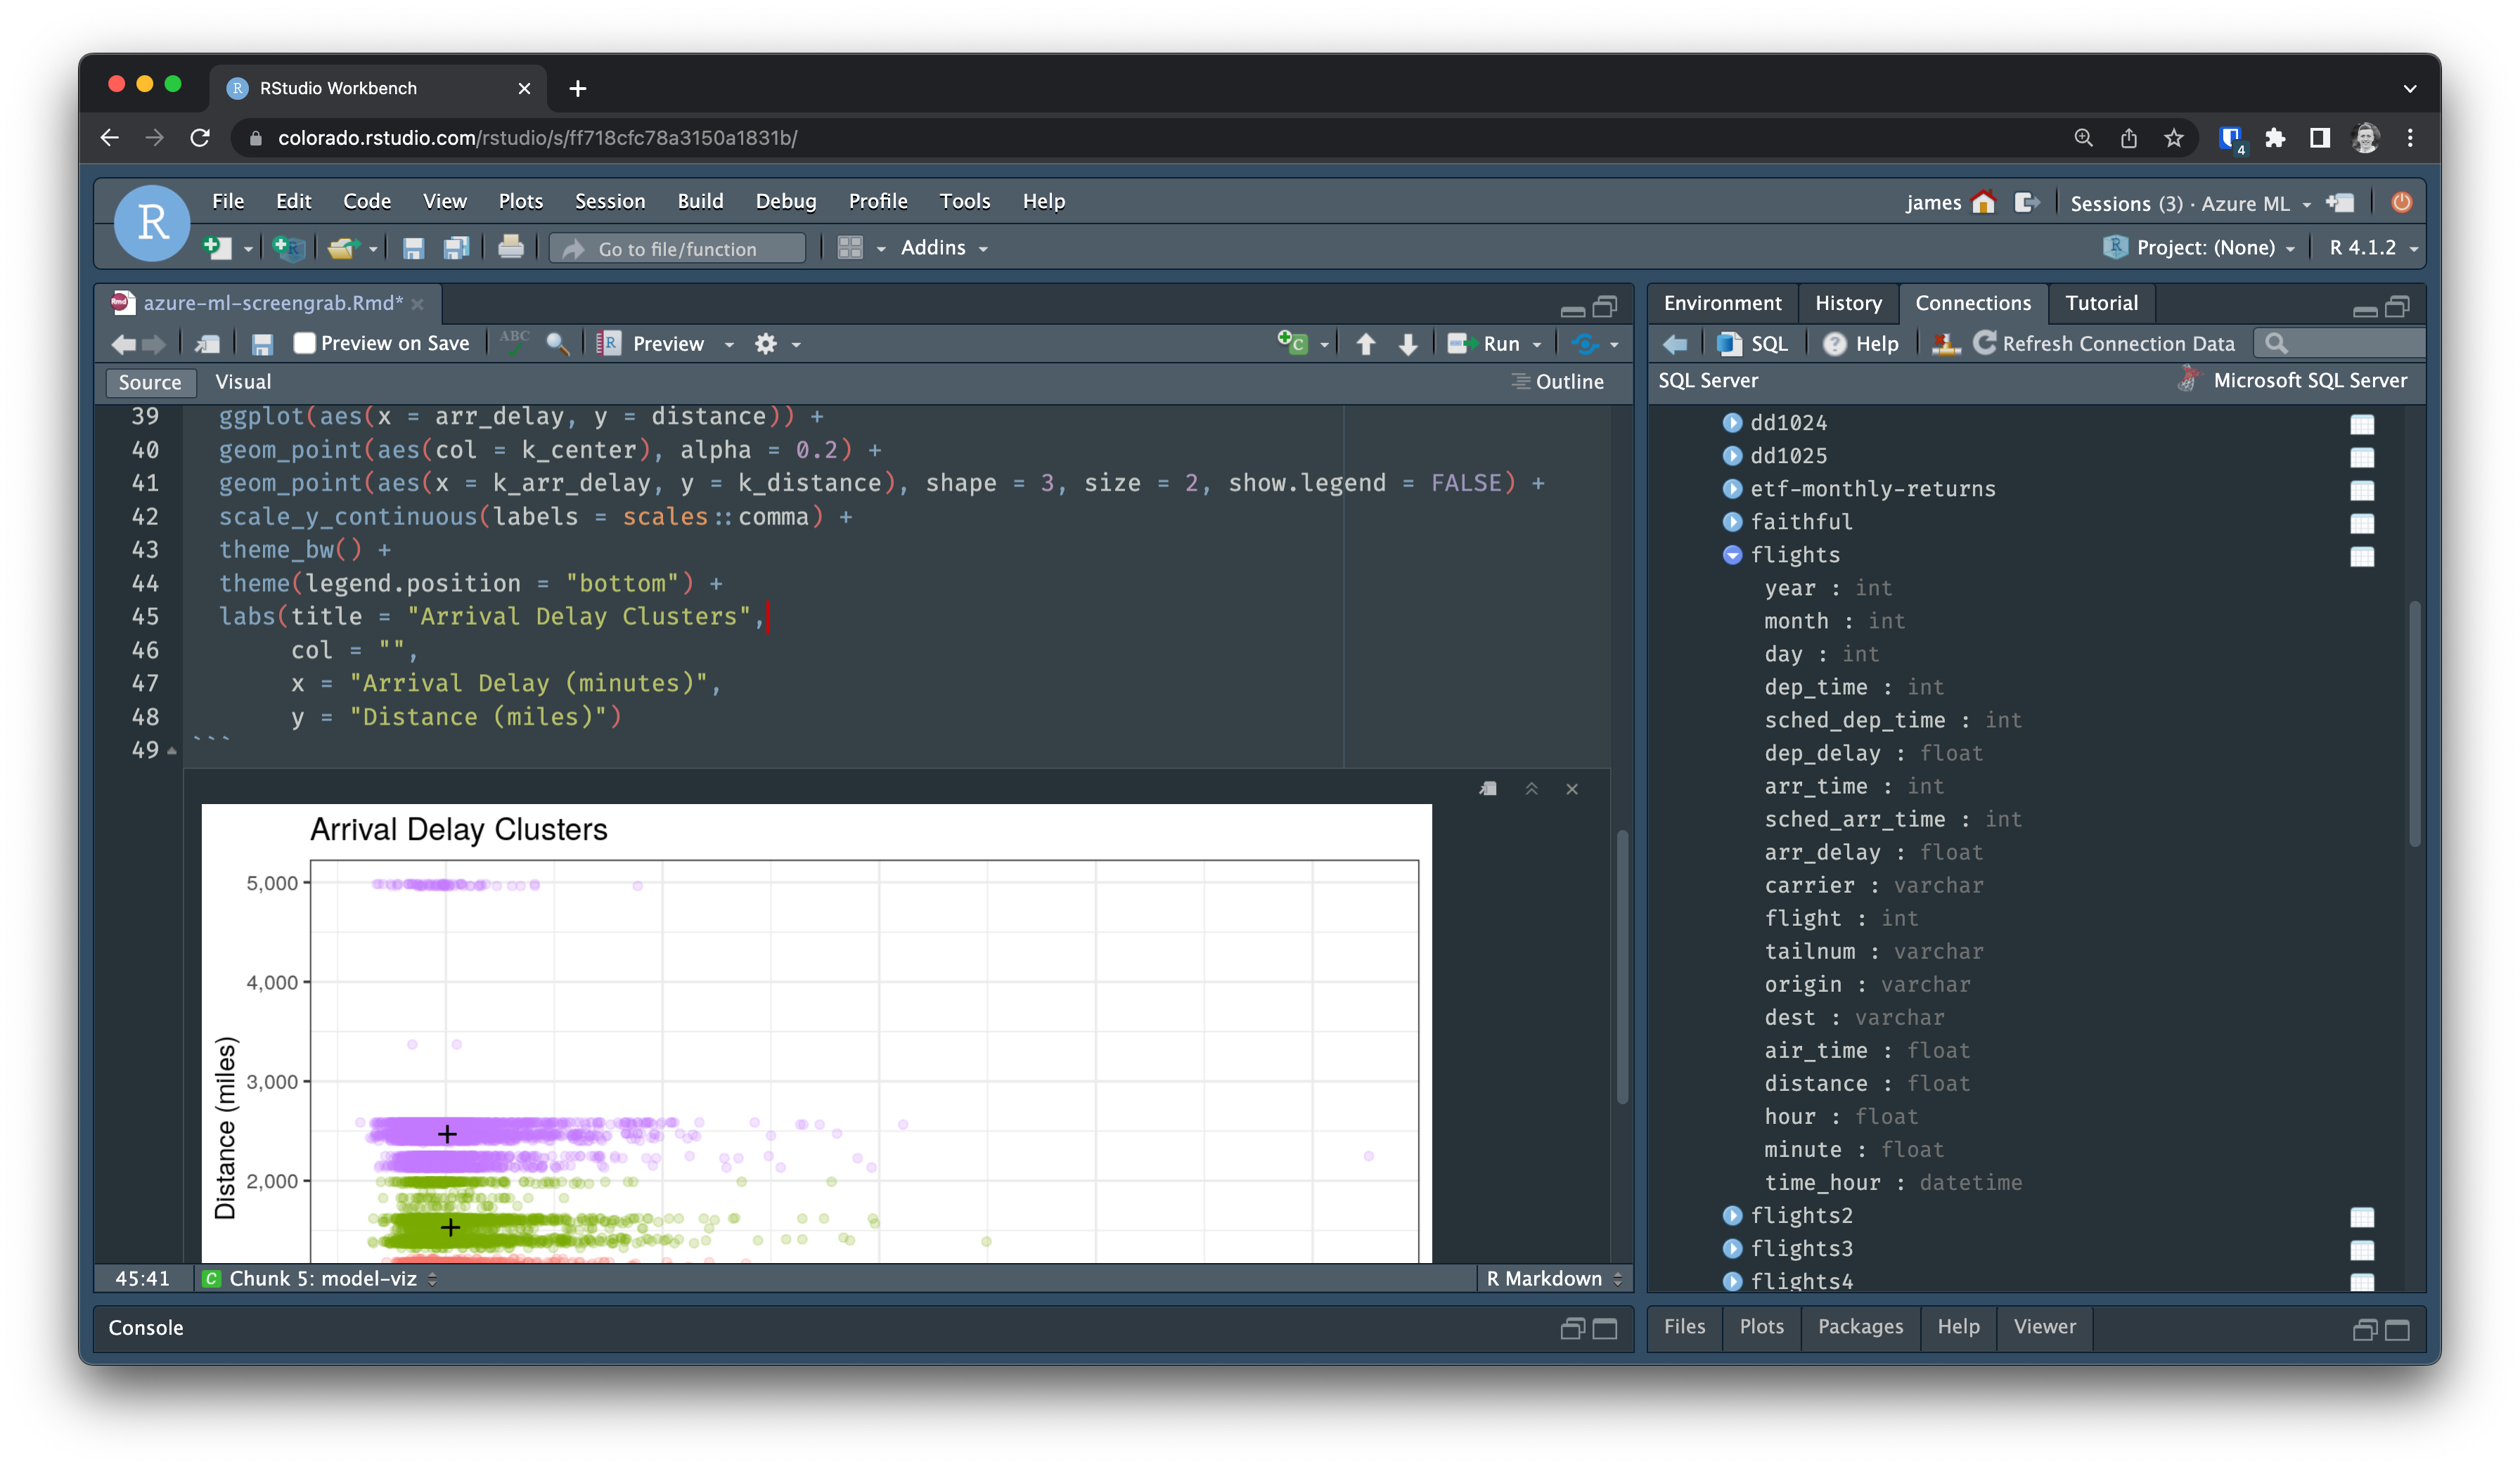Go to previous chunk with up arrow
The image size is (2520, 1469).
coord(1365,344)
